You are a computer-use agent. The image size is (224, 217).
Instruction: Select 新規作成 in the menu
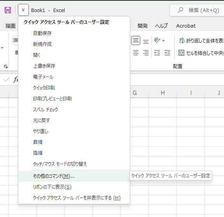tap(74, 44)
